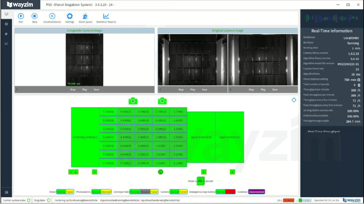Expand the Real-Time throughput section
364x204 pixels.
tap(324, 131)
